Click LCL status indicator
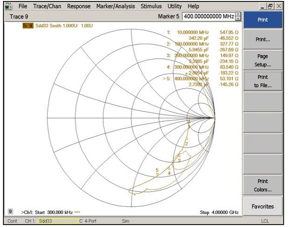The image size is (291, 227). click(265, 221)
